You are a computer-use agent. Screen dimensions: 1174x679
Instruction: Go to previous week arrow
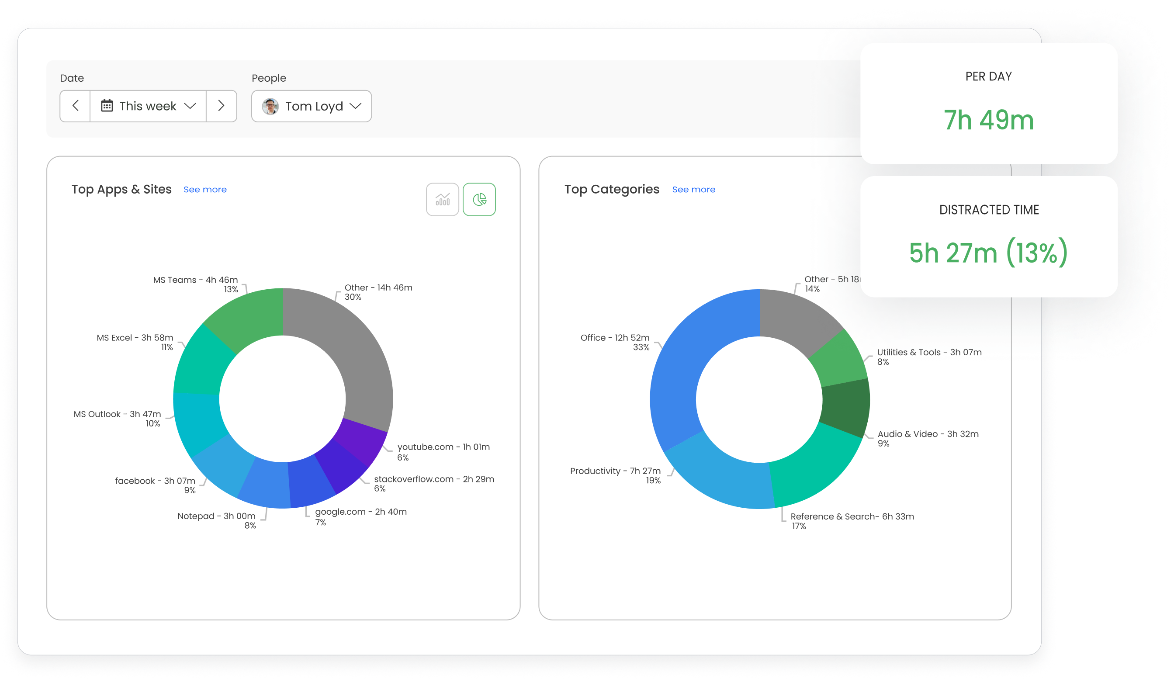pos(75,106)
